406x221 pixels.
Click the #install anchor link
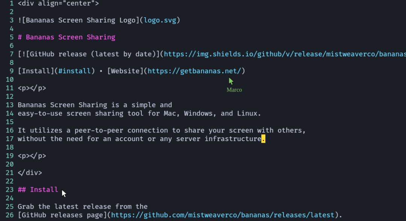[x=74, y=71]
